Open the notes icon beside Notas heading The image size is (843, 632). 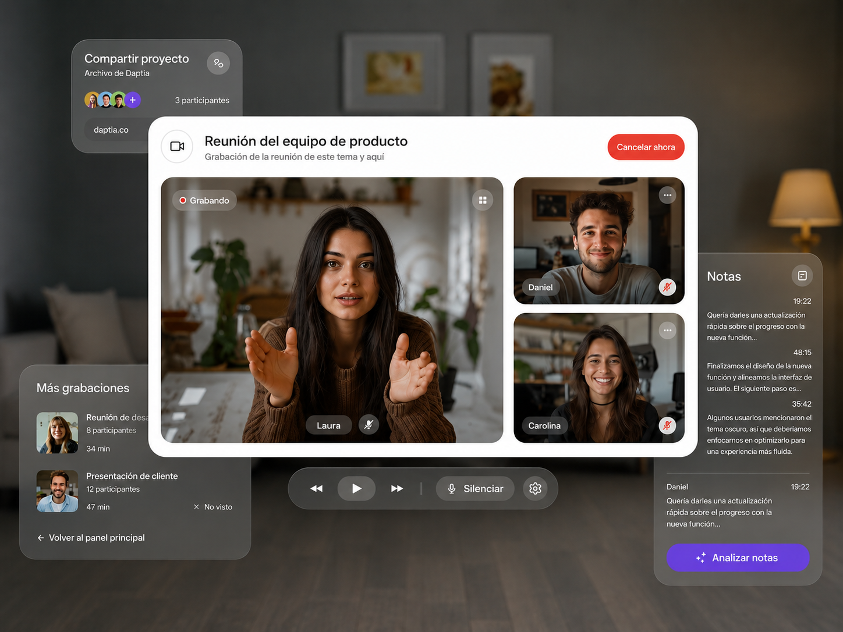click(x=802, y=276)
